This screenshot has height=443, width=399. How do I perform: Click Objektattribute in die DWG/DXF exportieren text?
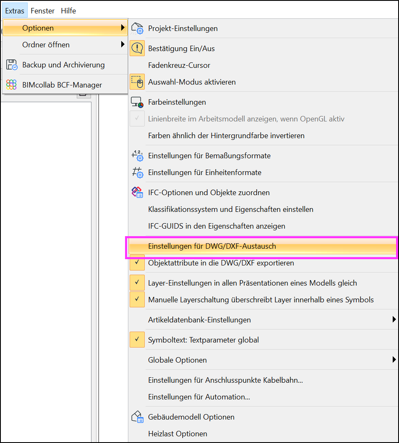[221, 263]
